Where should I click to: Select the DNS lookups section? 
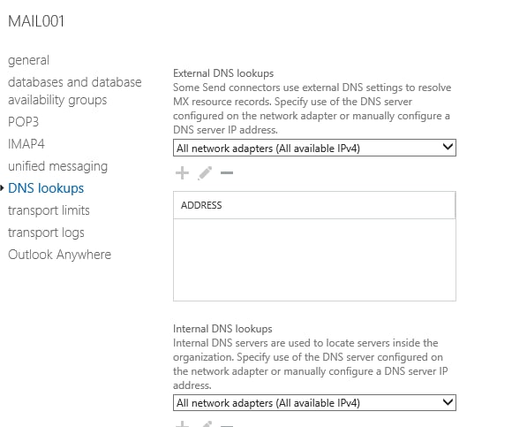(46, 188)
